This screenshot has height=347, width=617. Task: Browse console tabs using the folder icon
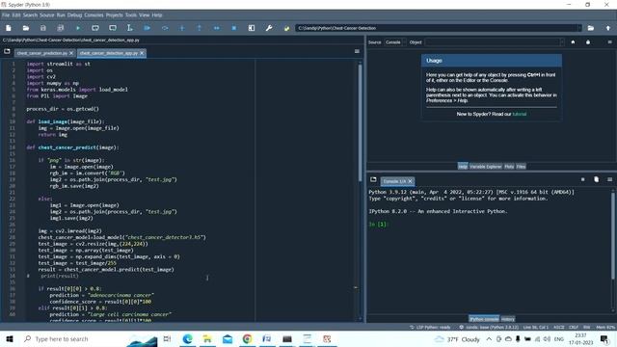[373, 180]
